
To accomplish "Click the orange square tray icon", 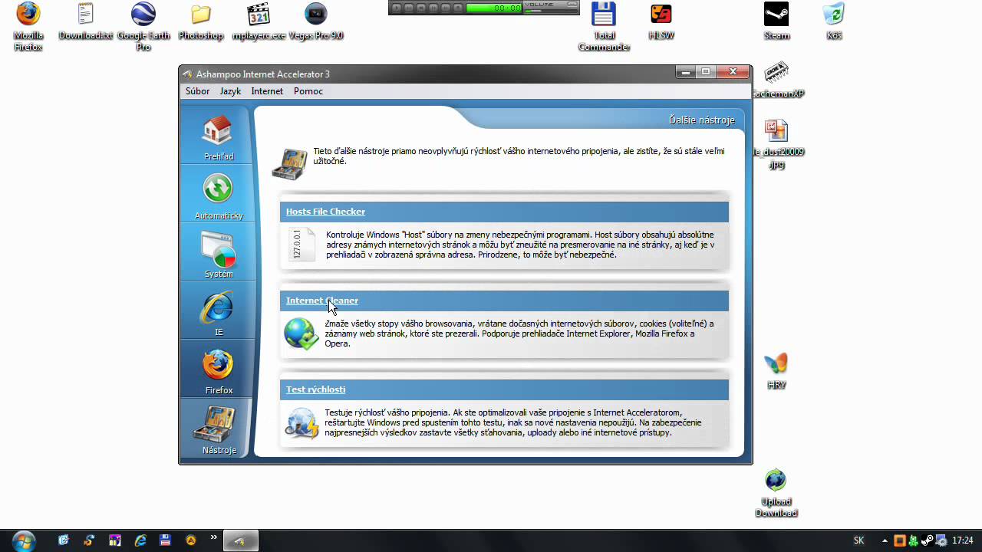I will (900, 540).
